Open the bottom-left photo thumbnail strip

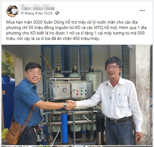click(26, 146)
